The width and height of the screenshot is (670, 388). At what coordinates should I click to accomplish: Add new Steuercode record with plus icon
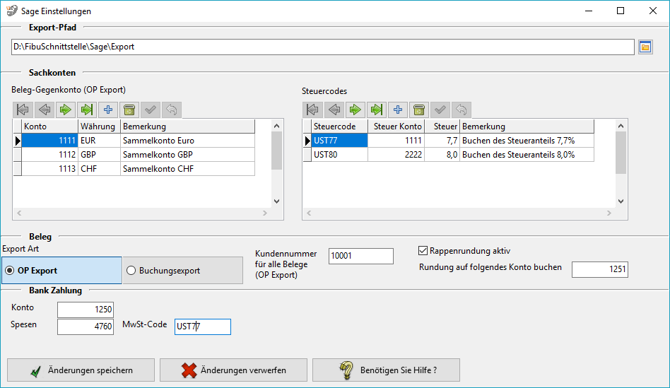click(398, 110)
